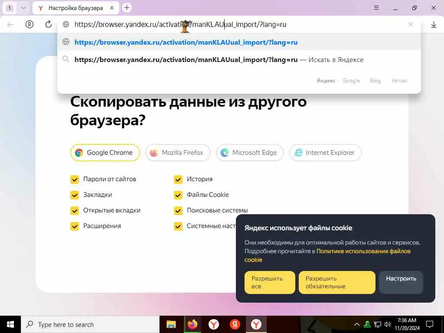Image resolution: width=444 pixels, height=333 pixels.
Task: Clear the address bar with the X
Action: click(411, 24)
